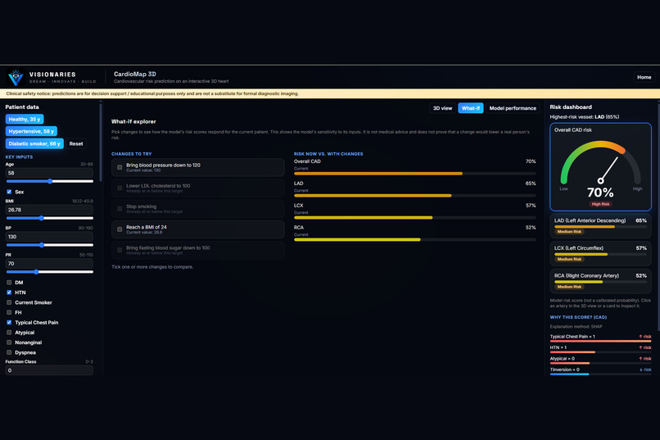Click the 70% gauge value
660x440 pixels.
(x=600, y=193)
